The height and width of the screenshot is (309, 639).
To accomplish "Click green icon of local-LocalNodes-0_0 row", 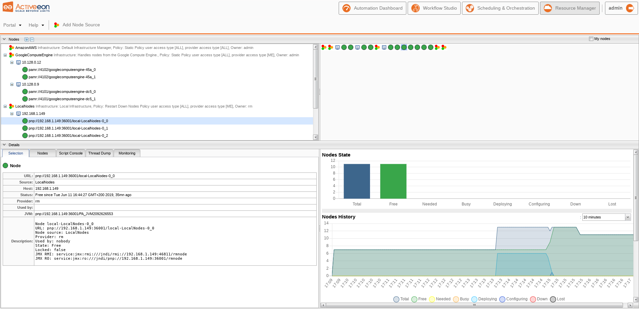I will 25,121.
